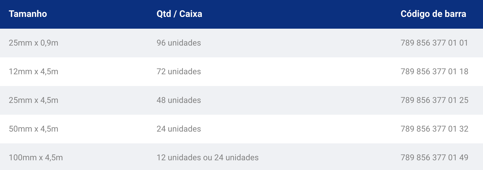This screenshot has width=483, height=170.
Task: Click the 96 unidades quantity cell
Action: (x=179, y=43)
